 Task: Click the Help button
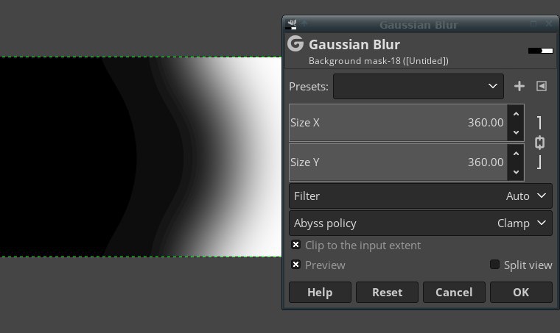[x=320, y=292]
